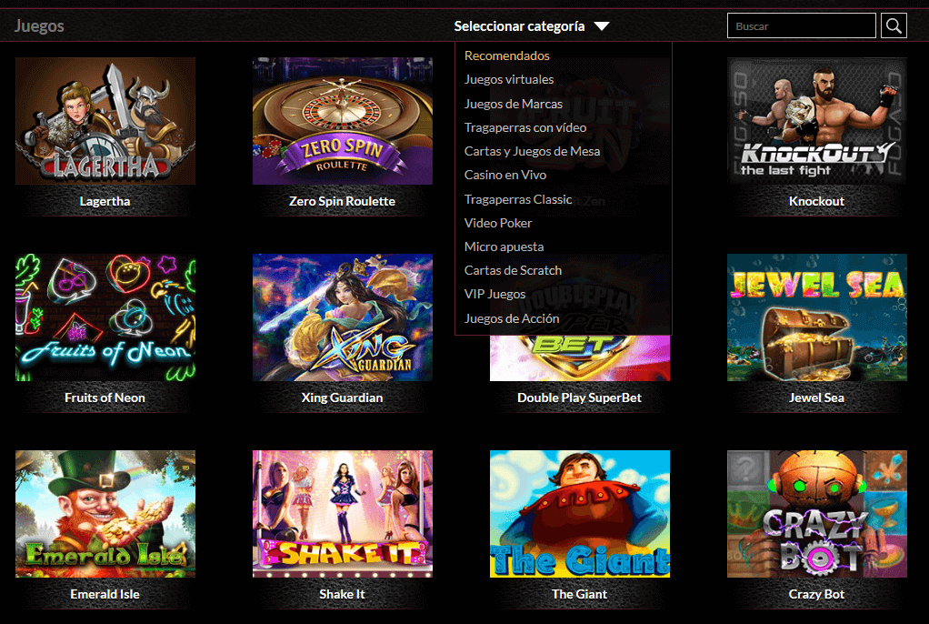Screen dimensions: 929x624
Task: Open Zero Spin Roulette
Action: (342, 120)
